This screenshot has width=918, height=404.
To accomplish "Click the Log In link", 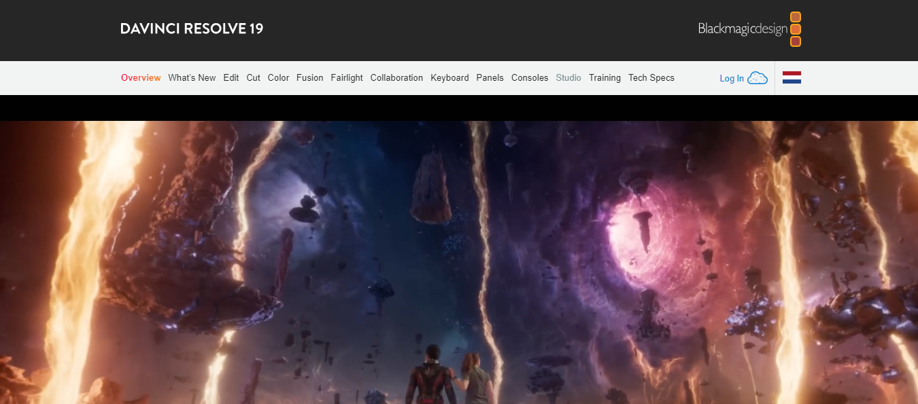I will [x=732, y=79].
